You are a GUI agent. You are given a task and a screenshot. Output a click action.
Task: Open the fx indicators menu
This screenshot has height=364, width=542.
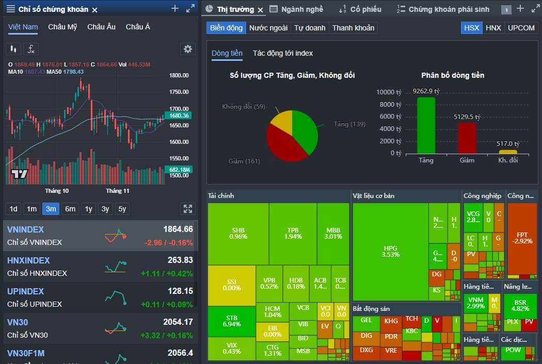(31, 49)
